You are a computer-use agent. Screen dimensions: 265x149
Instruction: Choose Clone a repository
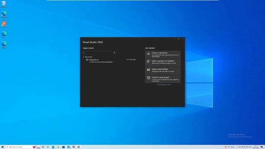[x=163, y=55]
